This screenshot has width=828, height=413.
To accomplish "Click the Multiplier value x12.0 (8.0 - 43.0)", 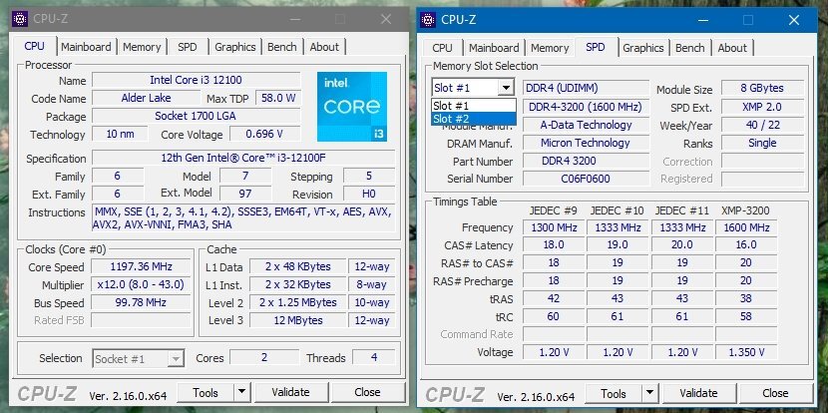I will point(141,284).
